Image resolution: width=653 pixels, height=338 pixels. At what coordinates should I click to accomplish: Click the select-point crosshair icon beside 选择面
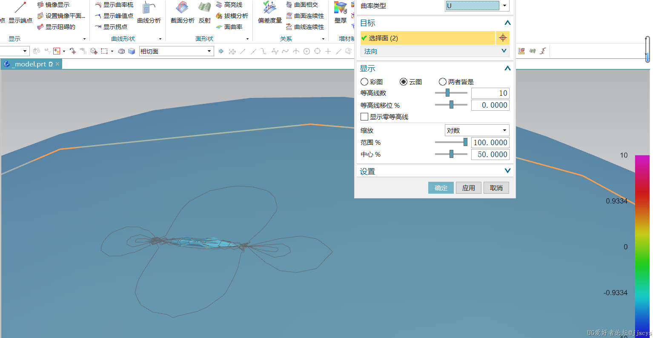point(503,38)
